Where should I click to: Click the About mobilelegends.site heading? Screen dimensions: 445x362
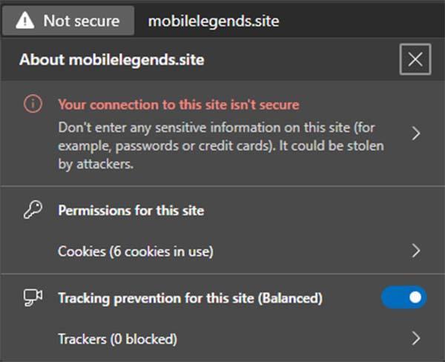(x=112, y=59)
